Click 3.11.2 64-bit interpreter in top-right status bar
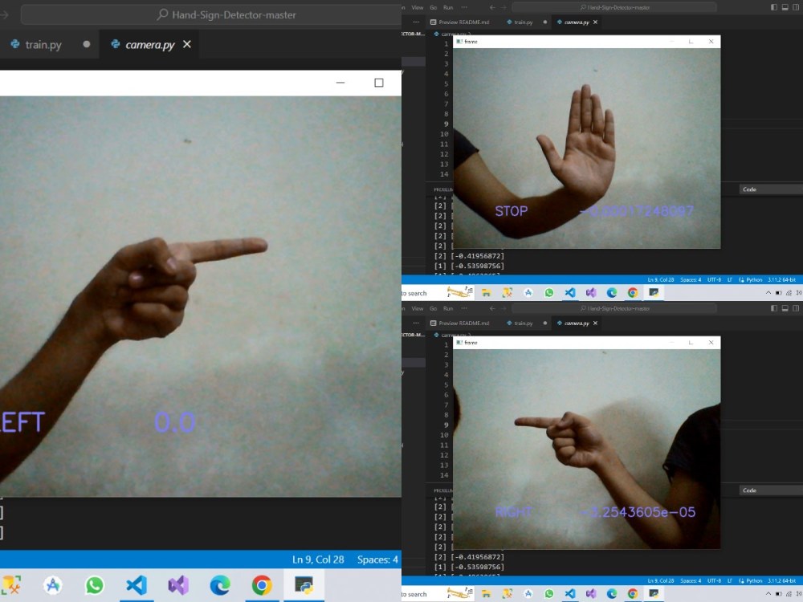The height and width of the screenshot is (602, 803). (x=781, y=280)
